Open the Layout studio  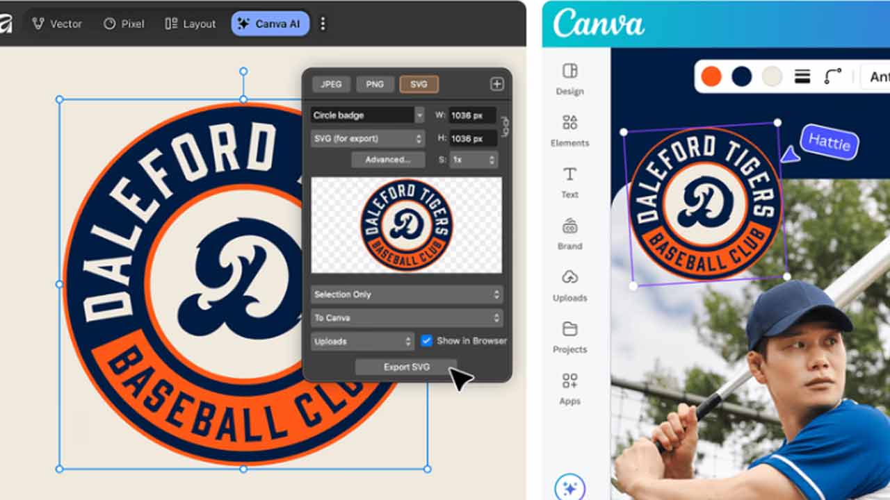point(191,24)
